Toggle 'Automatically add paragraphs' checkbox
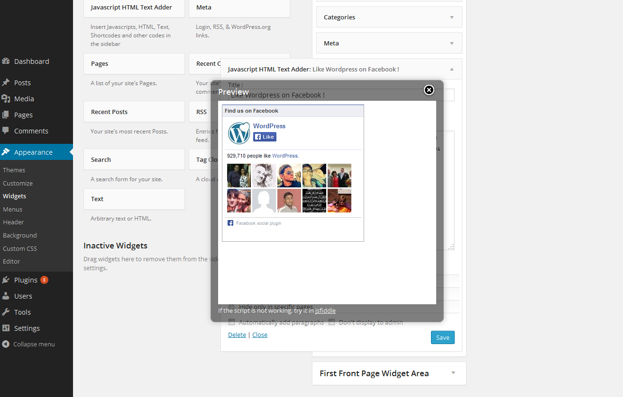 coord(231,322)
